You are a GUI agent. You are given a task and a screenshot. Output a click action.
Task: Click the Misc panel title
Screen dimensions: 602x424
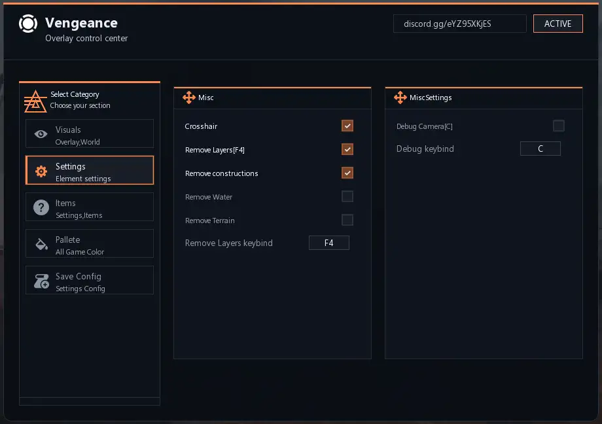click(205, 97)
